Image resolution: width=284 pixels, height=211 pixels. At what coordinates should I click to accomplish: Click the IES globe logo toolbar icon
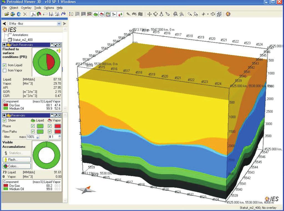pos(228,14)
